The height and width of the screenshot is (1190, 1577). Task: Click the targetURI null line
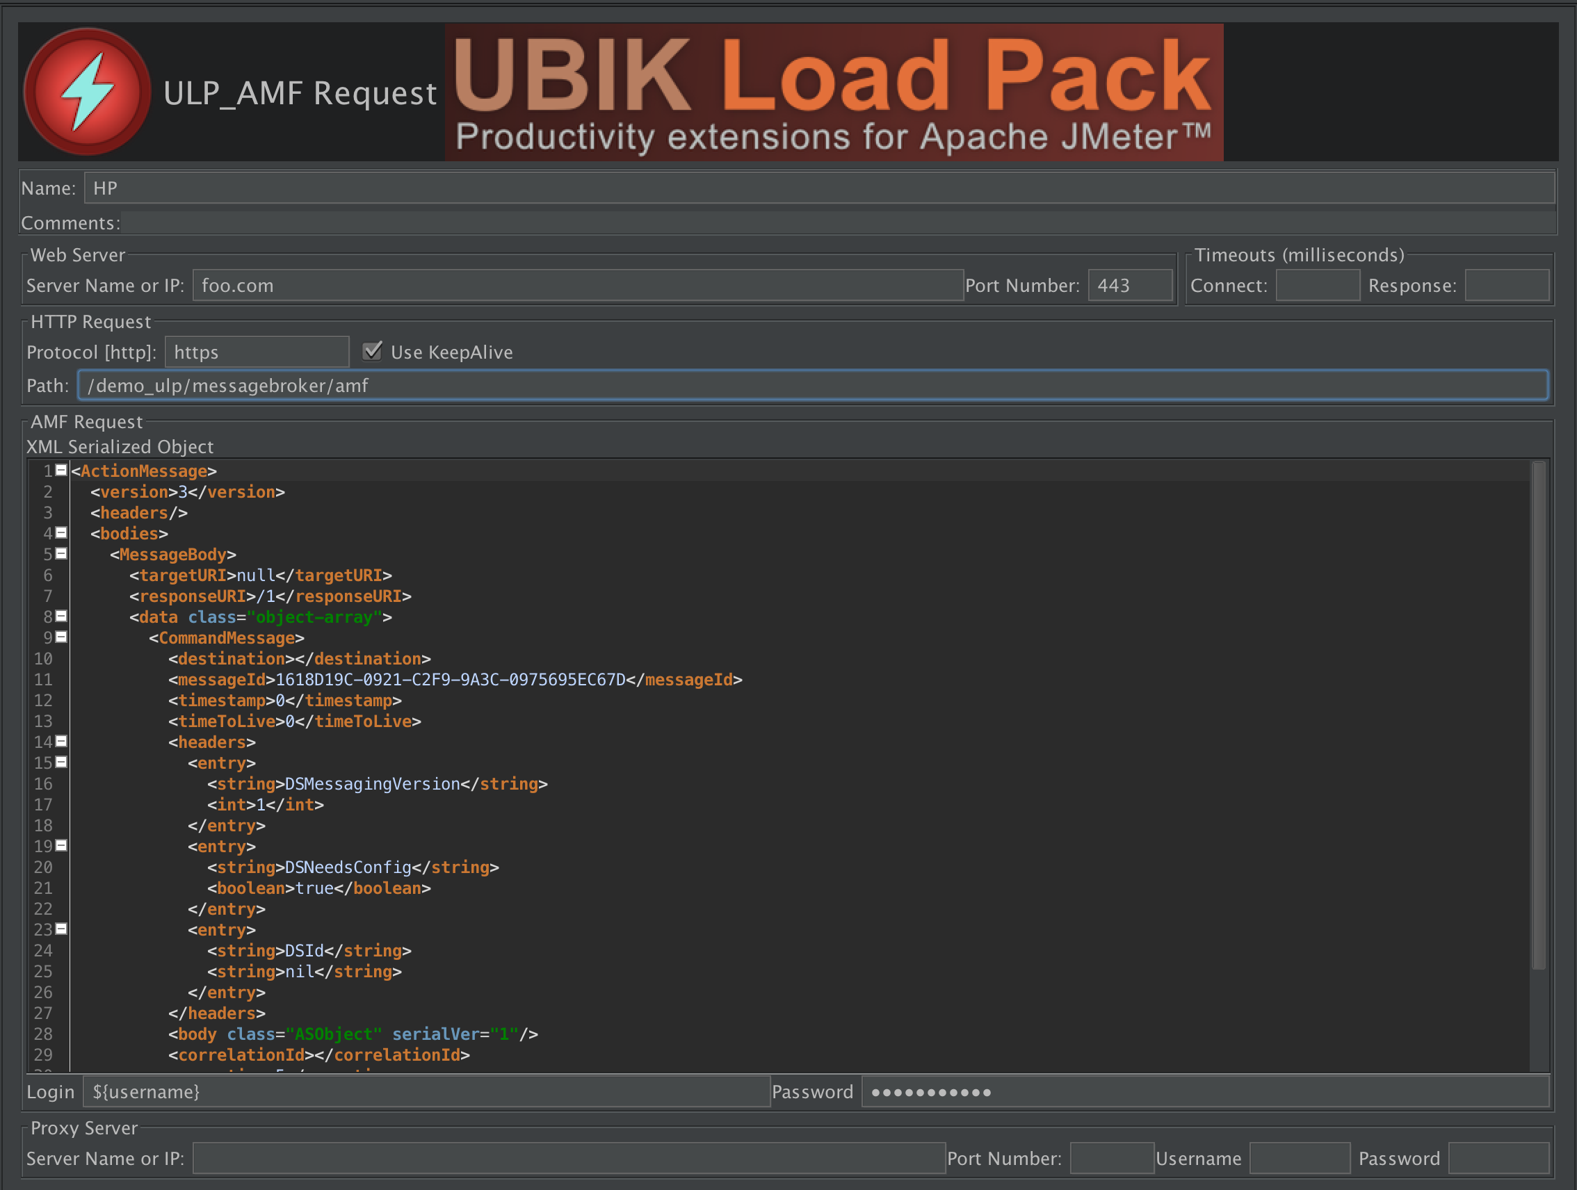pyautogui.click(x=260, y=575)
